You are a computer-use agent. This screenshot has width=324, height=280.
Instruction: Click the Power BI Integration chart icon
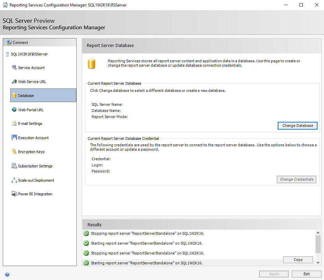click(14, 194)
